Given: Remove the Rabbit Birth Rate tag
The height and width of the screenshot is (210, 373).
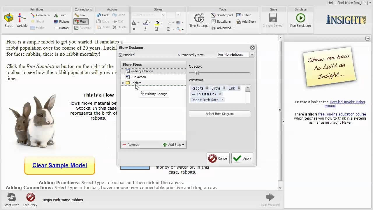Looking at the screenshot, I should point(222,100).
